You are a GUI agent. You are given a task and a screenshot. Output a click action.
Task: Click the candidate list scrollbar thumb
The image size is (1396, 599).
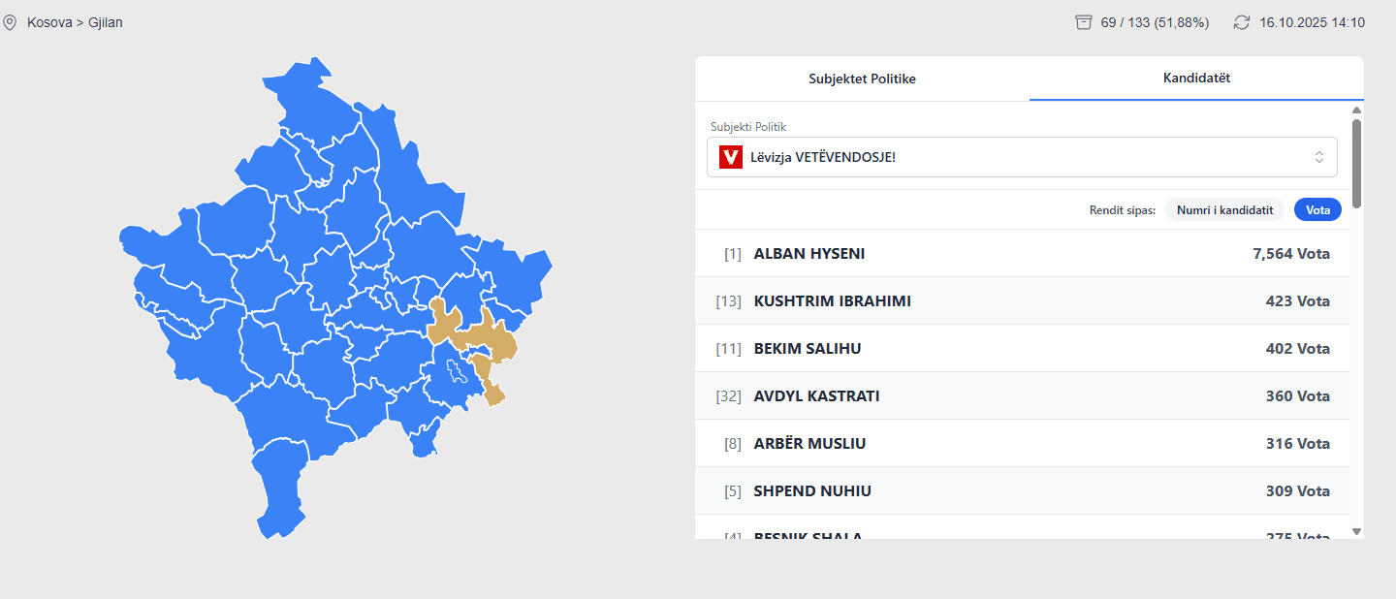coord(1356,163)
